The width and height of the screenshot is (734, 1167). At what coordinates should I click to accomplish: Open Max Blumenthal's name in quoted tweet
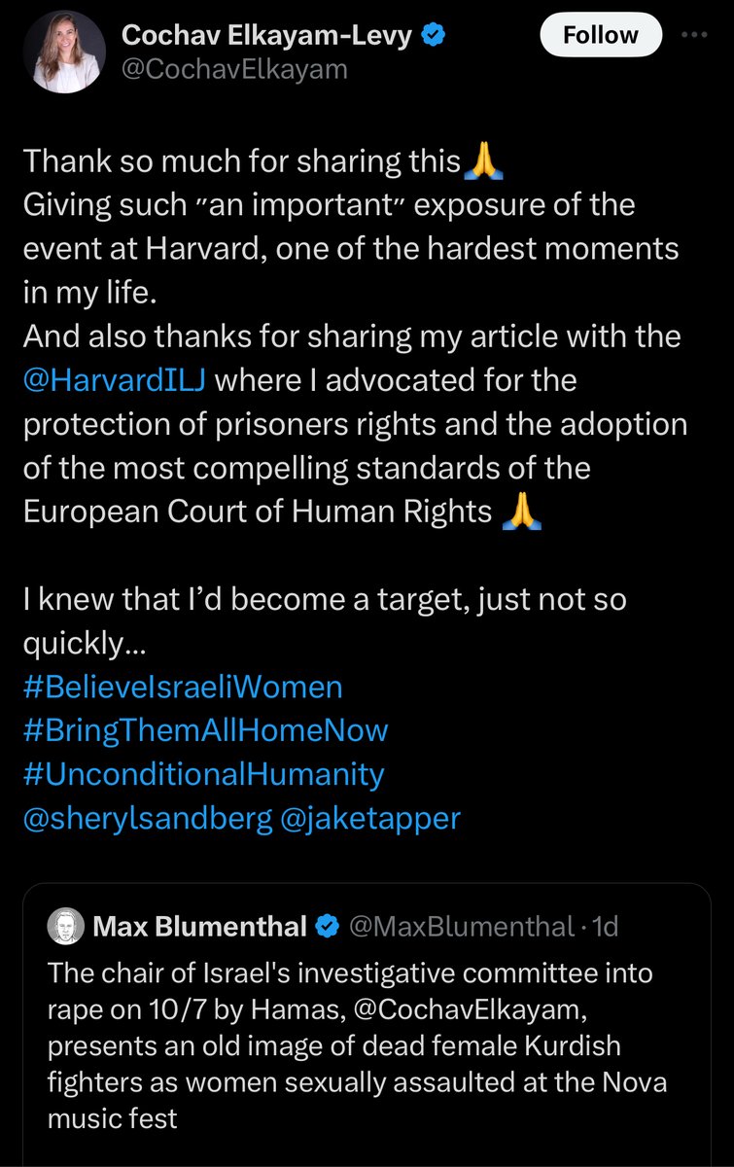(x=199, y=927)
